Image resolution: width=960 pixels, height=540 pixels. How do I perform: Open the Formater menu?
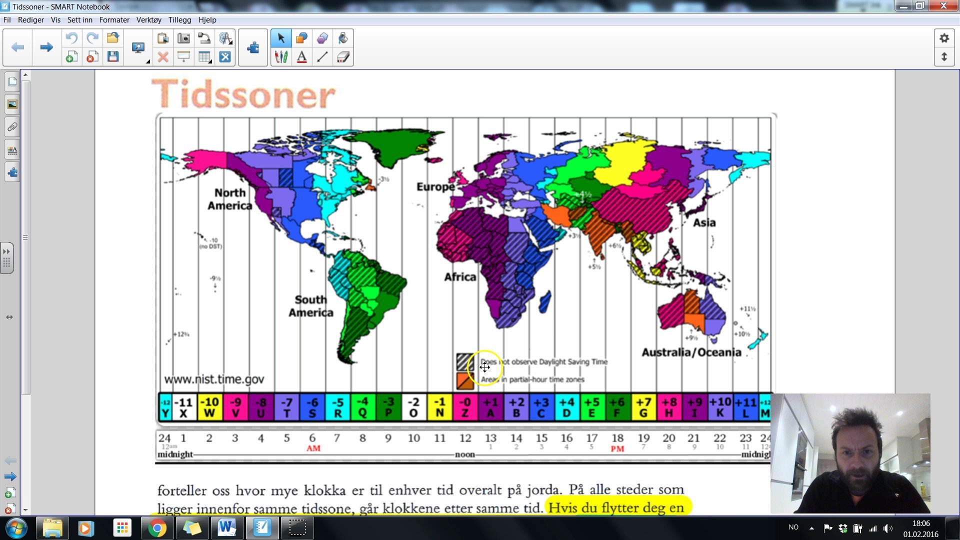[x=114, y=20]
